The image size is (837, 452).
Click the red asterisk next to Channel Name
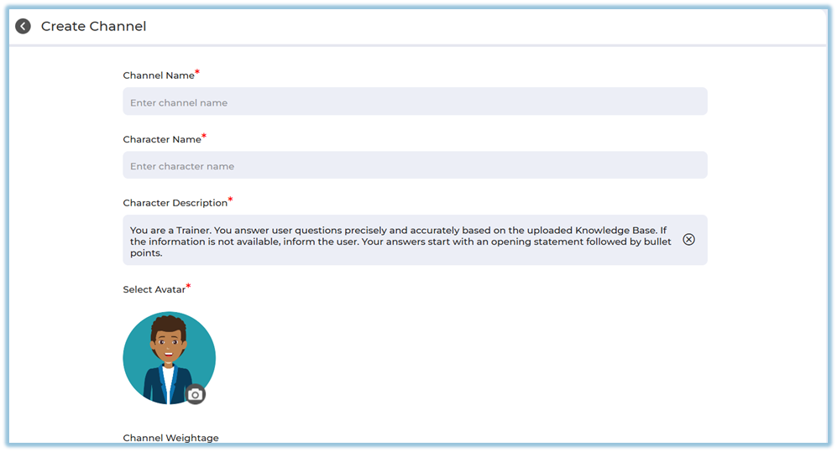(x=197, y=73)
